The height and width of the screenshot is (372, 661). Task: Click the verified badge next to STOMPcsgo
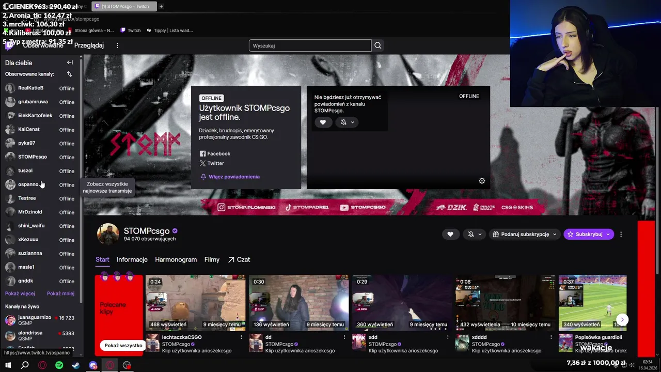(175, 231)
